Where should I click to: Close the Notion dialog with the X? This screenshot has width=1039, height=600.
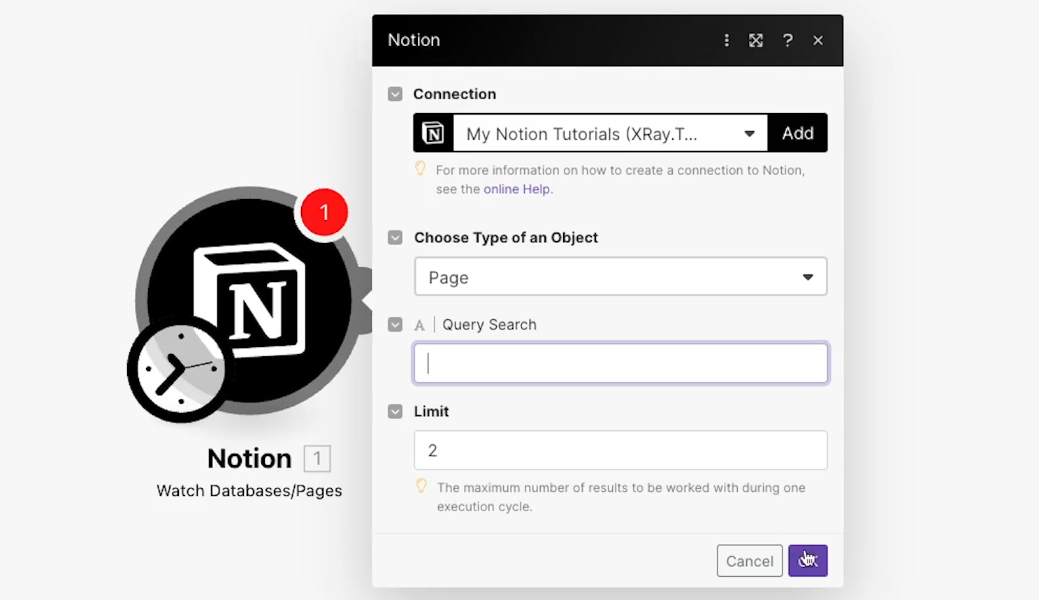pyautogui.click(x=818, y=41)
